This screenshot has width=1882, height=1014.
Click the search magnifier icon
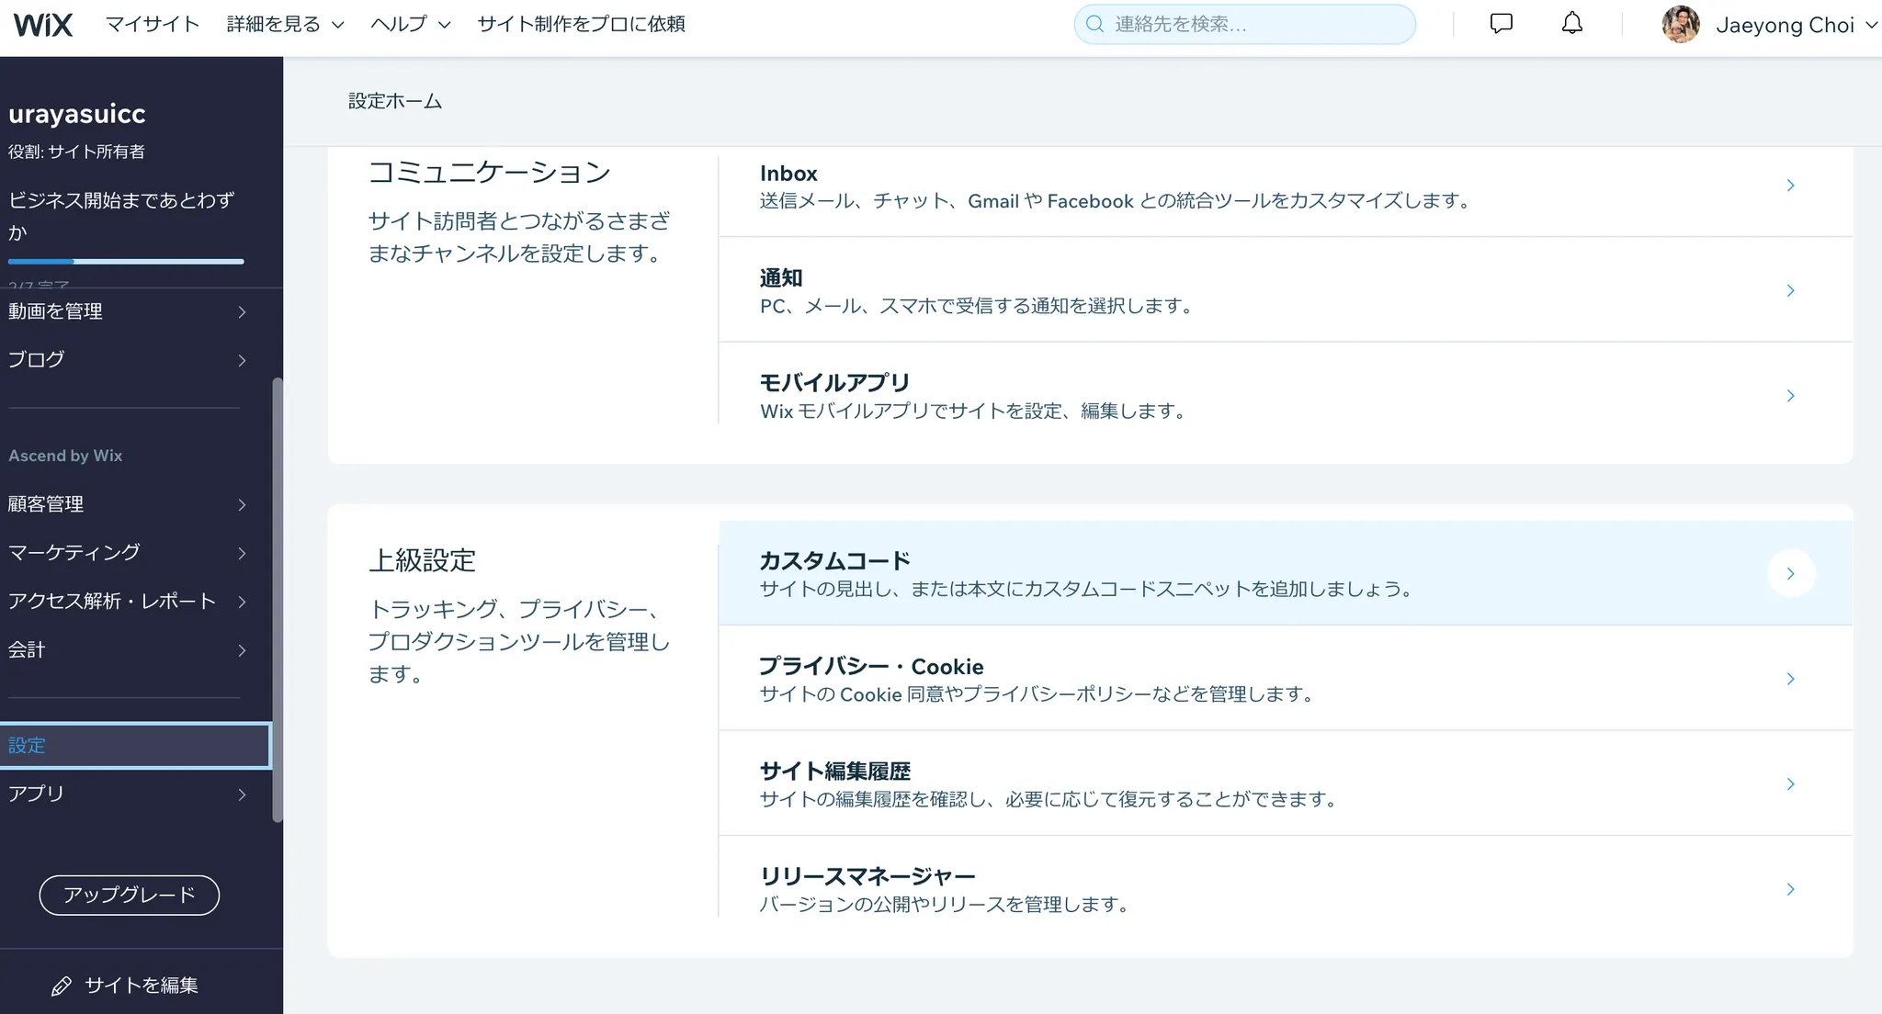coord(1094,24)
